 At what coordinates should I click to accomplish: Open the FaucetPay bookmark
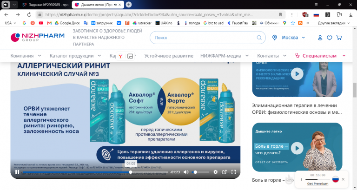tap(238, 23)
